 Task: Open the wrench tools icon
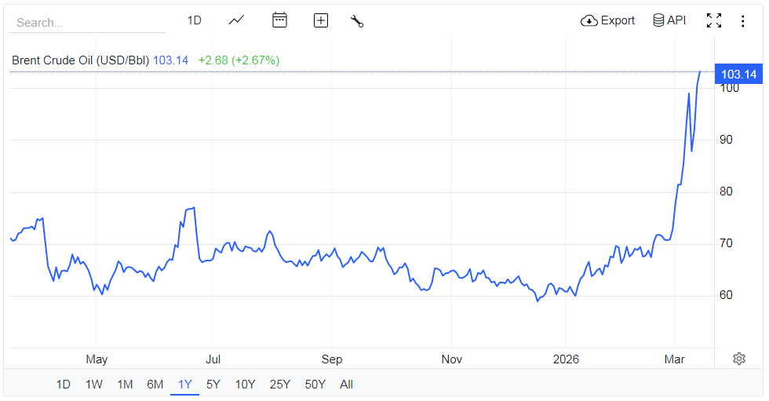tap(357, 21)
